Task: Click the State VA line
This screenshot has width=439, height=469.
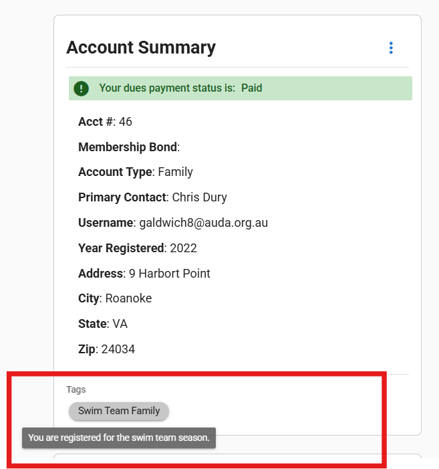Action: pos(103,324)
